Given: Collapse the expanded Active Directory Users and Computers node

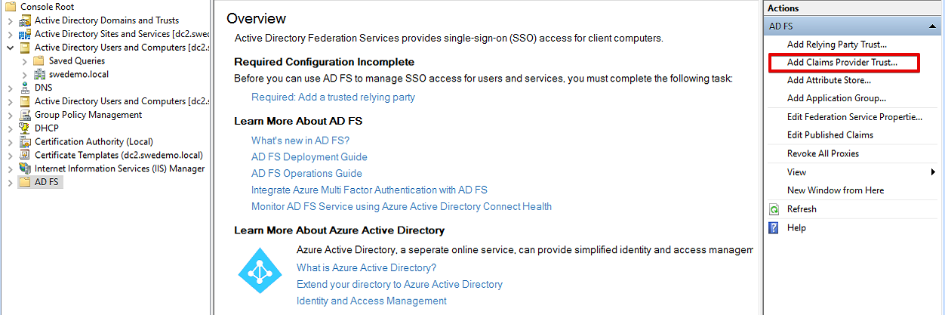Looking at the screenshot, I should (10, 48).
